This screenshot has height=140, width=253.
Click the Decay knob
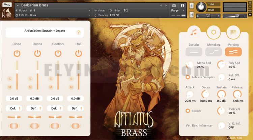pyautogui.click(x=205, y=94)
